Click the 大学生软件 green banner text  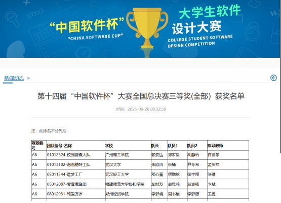[x=210, y=12]
